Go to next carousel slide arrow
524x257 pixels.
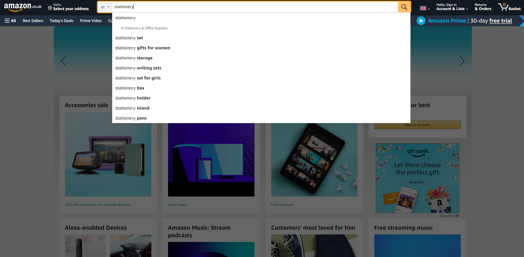(462, 61)
